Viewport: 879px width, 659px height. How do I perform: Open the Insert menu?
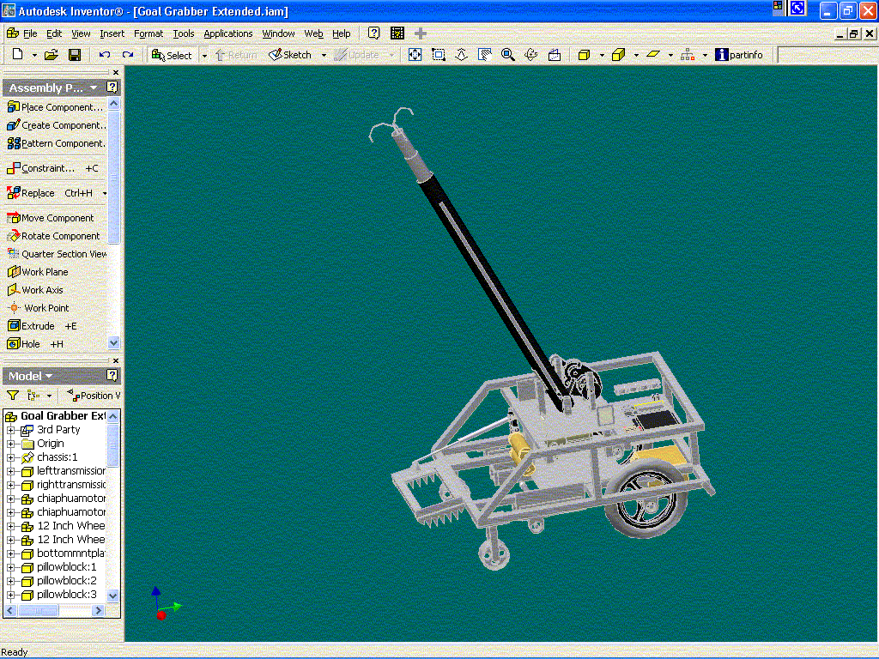tap(112, 33)
